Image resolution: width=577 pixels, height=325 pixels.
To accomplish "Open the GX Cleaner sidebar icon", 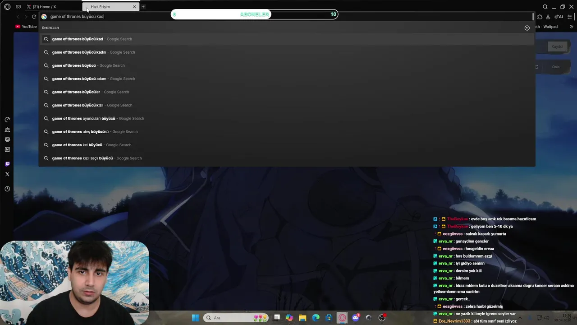I will pyautogui.click(x=7, y=130).
